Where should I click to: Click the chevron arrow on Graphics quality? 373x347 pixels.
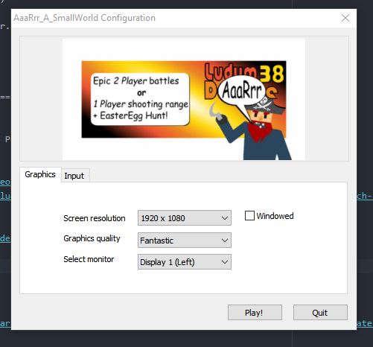[225, 241]
